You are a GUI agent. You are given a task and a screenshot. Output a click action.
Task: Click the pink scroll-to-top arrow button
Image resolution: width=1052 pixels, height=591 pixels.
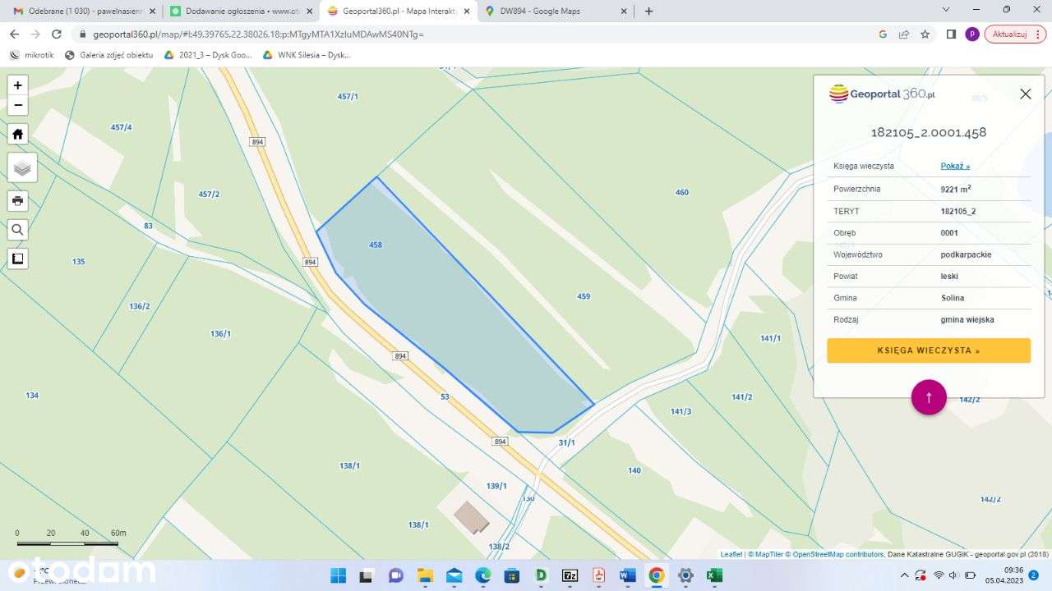tap(929, 397)
